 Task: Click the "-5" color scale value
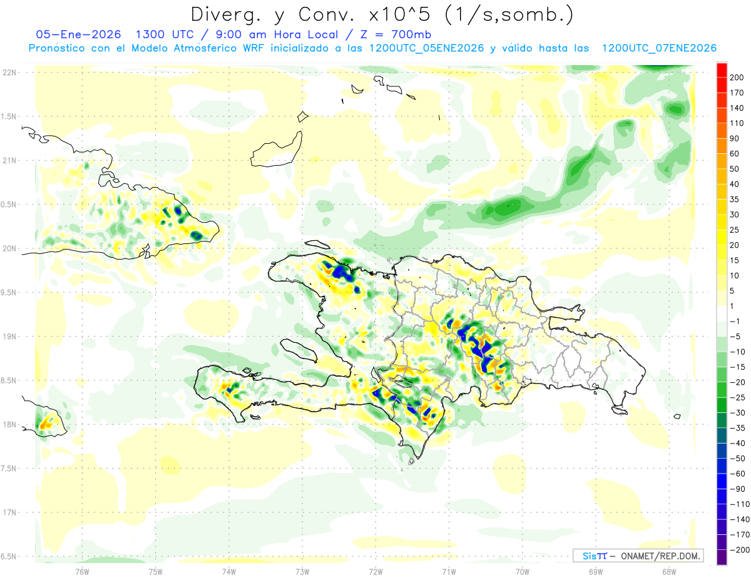[x=735, y=337]
